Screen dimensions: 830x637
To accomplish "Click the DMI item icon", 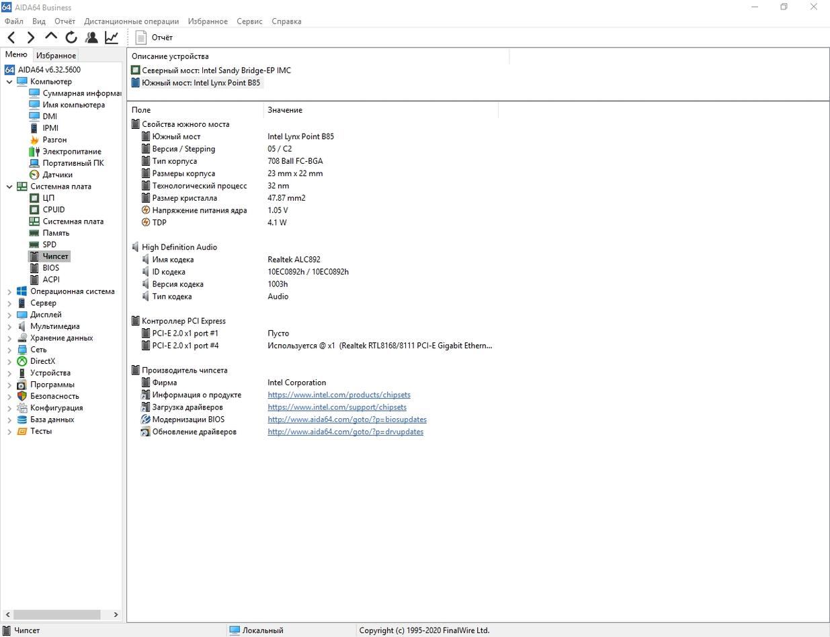I will point(34,117).
